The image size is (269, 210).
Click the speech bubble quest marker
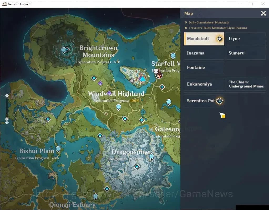pos(156,71)
